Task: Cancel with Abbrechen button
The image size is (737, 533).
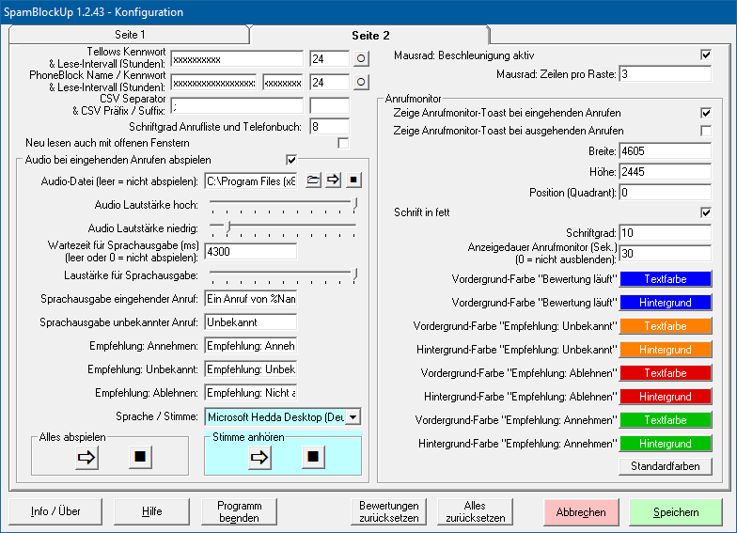Action: point(581,512)
